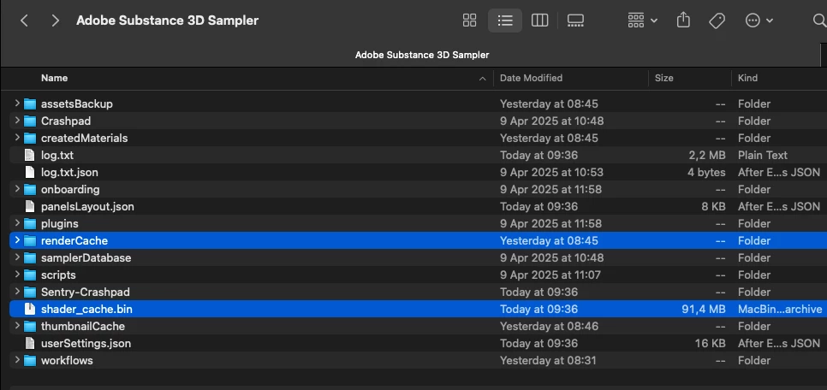Switch to list view
Image resolution: width=827 pixels, height=390 pixels.
point(505,21)
